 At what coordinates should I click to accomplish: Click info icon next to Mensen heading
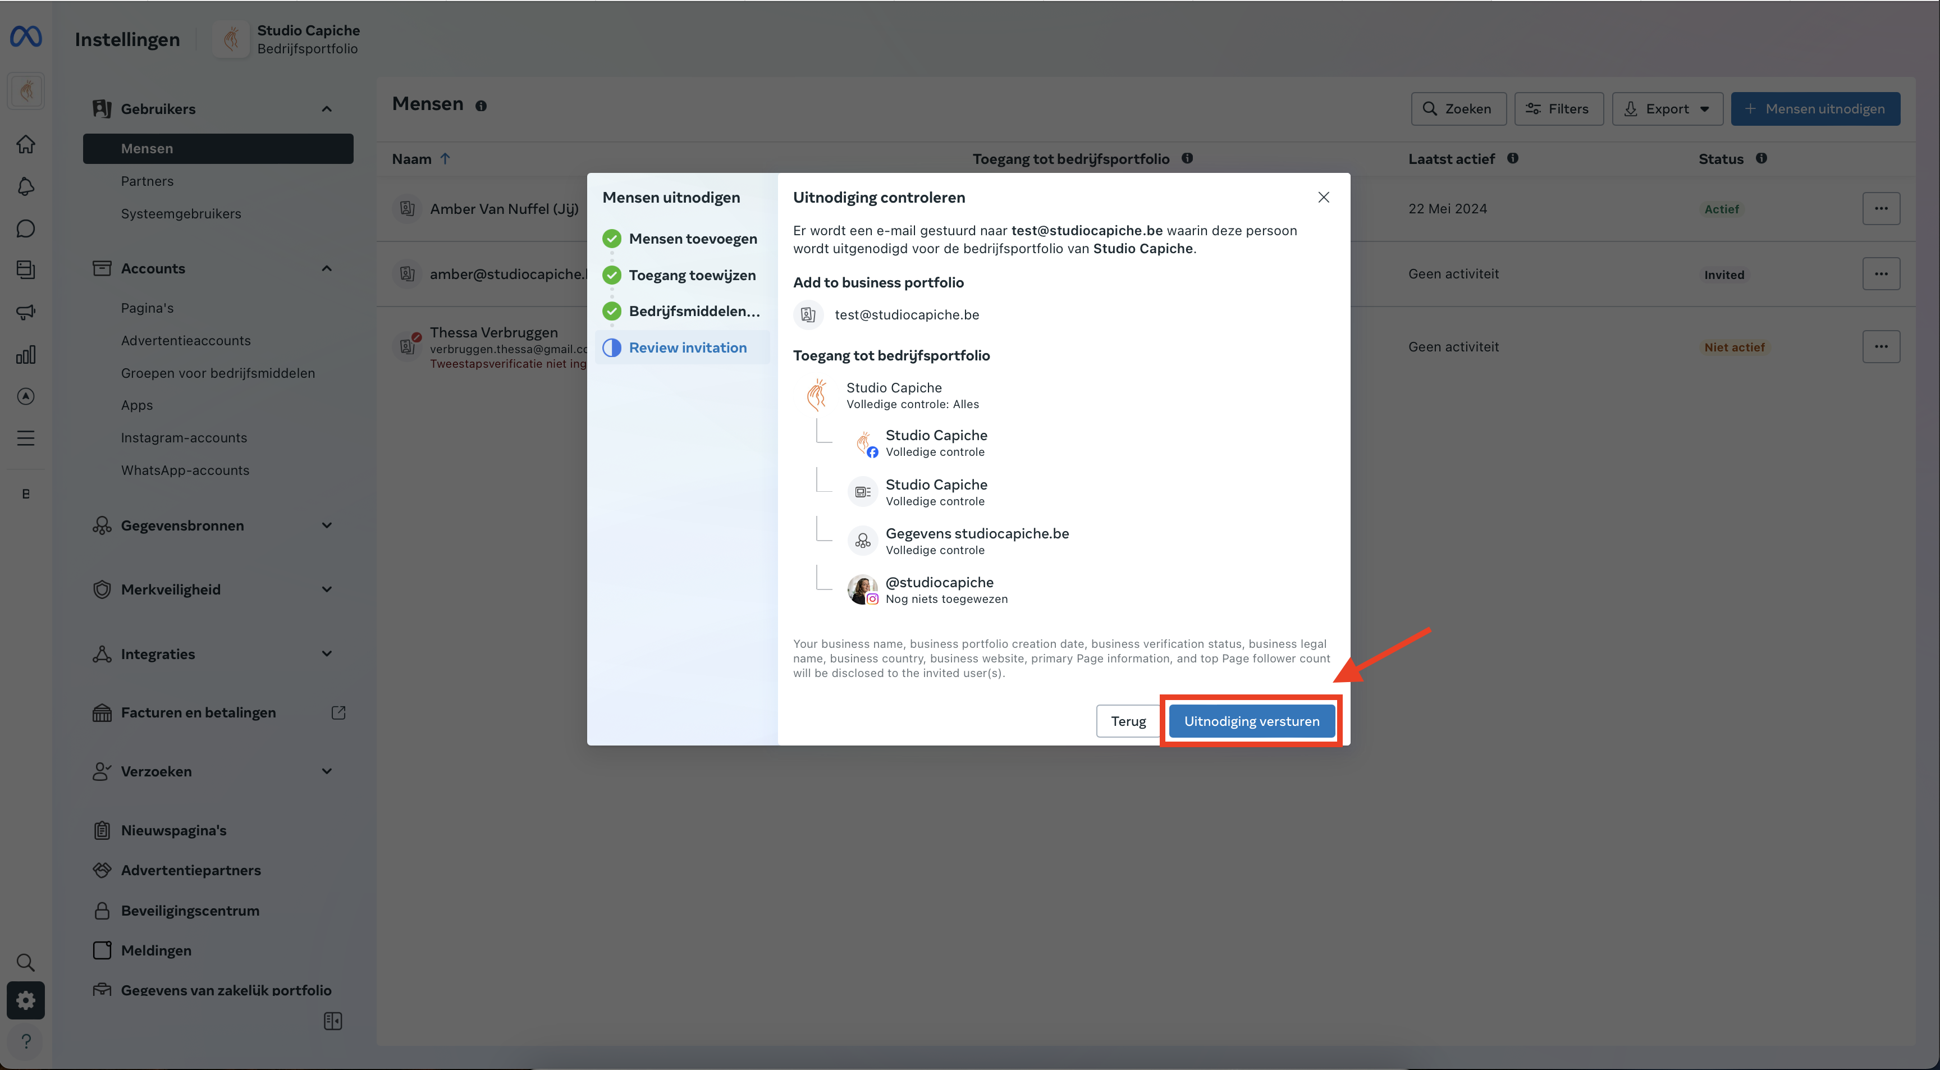point(481,106)
